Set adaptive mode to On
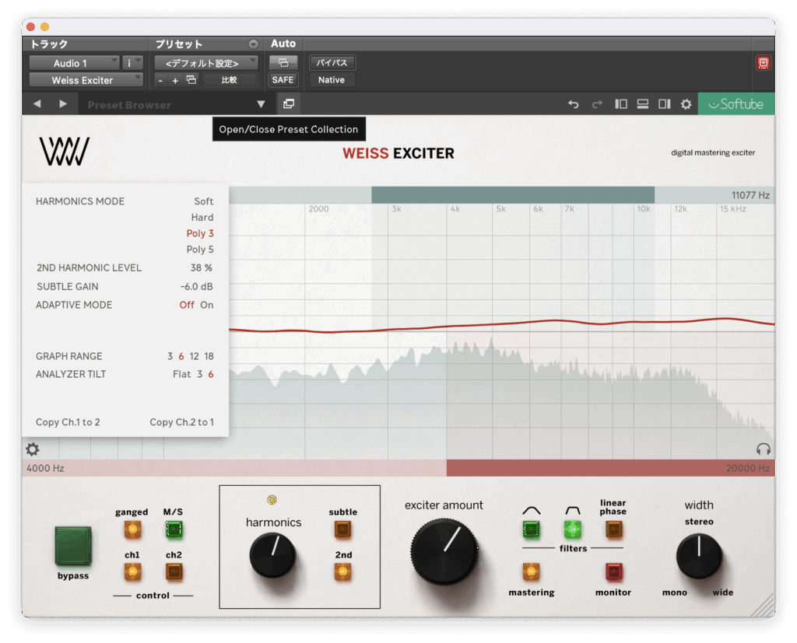This screenshot has width=797, height=643. click(207, 305)
